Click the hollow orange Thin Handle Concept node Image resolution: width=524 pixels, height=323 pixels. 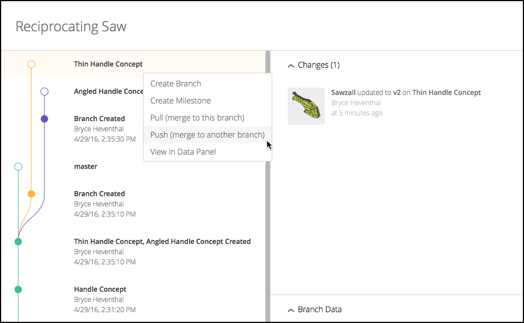(x=31, y=64)
